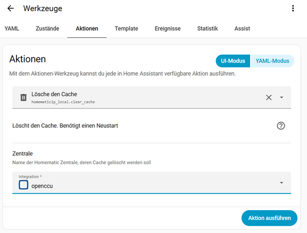Clear the selected action with the X
The image size is (307, 233).
(x=269, y=97)
